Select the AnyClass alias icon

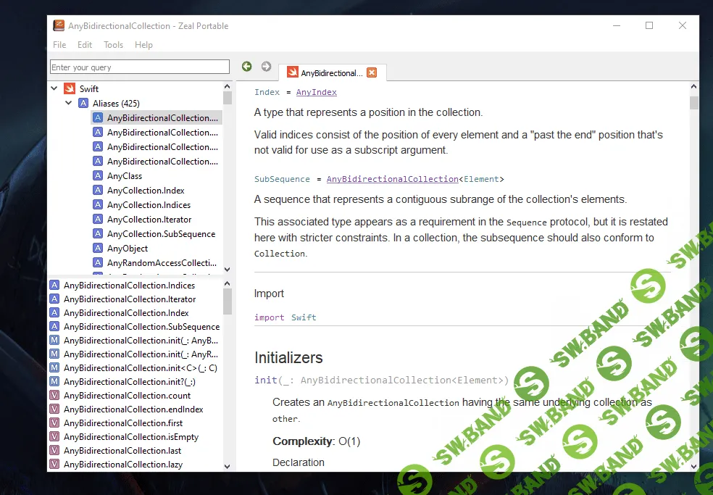coord(98,176)
